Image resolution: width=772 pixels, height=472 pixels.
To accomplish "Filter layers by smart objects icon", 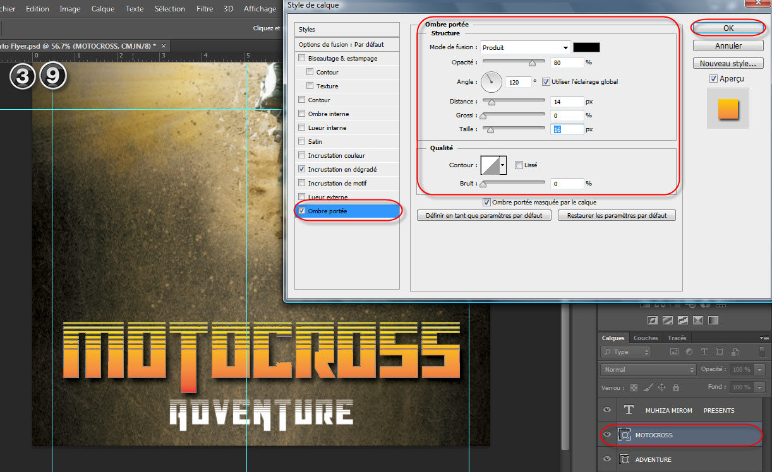I will [x=735, y=352].
